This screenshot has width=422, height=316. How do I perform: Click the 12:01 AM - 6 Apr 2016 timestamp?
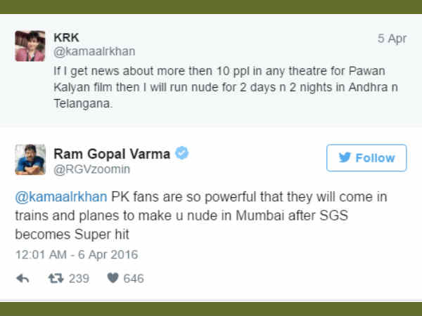click(x=77, y=254)
